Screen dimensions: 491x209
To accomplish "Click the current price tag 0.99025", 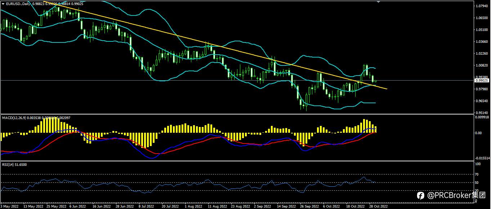I will 482,81.
